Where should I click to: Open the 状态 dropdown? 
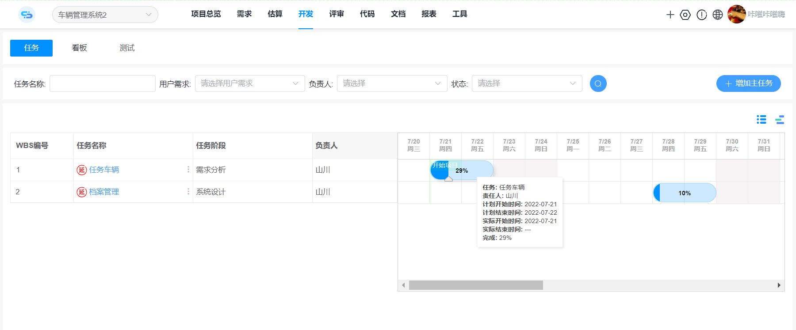click(x=527, y=83)
